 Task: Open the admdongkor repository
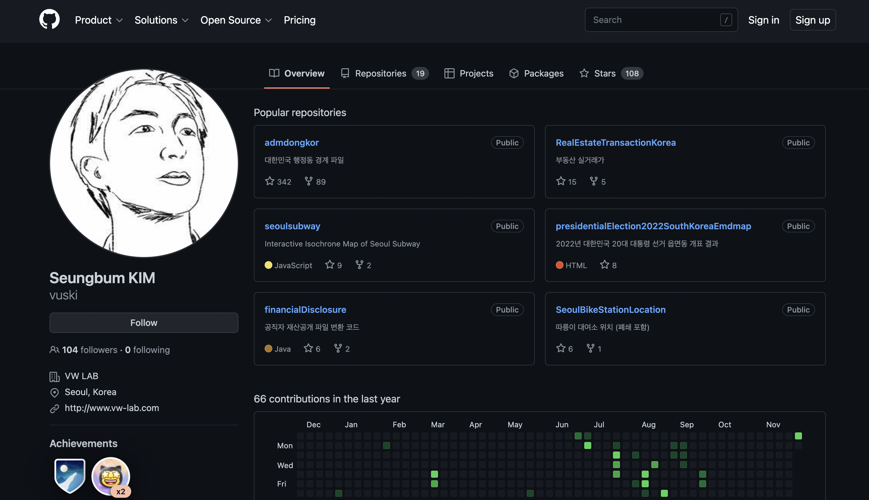coord(291,143)
